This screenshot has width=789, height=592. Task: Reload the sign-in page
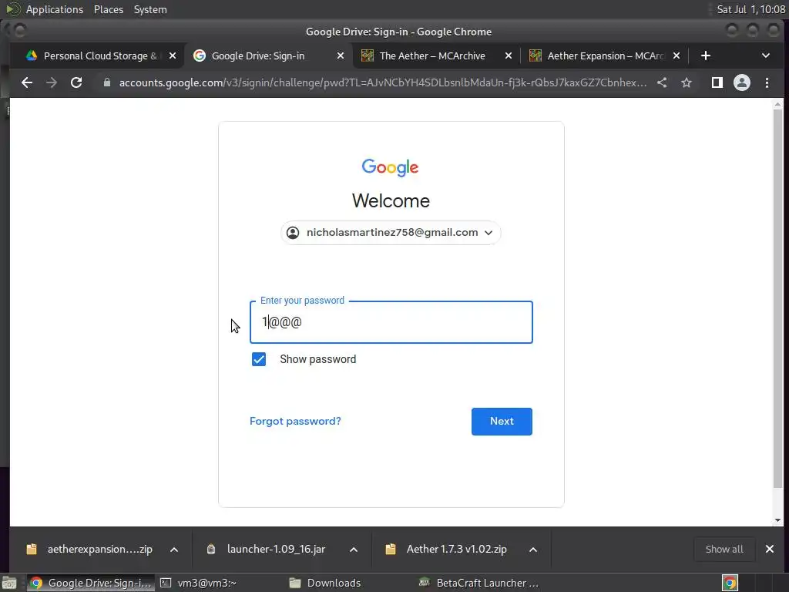point(76,82)
